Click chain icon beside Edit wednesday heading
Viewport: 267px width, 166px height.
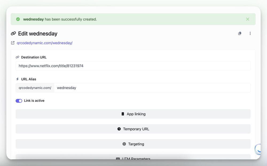(13, 34)
